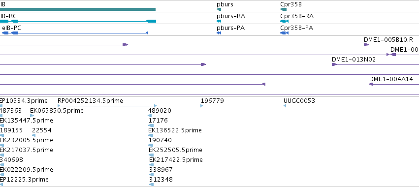Image resolution: width=419 pixels, height=187 pixels.
Task: Click the long teal gene bar
Action: tap(78, 9)
